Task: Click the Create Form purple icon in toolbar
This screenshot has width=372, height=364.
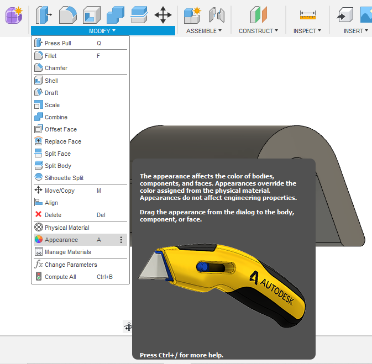Action: point(14,15)
